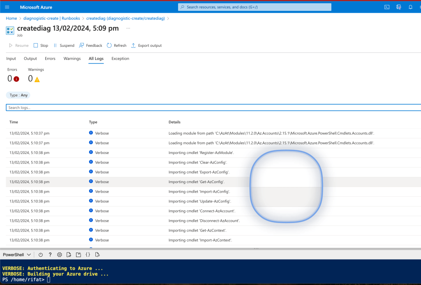The height and width of the screenshot is (285, 421).
Task: Open Cloud Shell settings gear
Action: coord(59,255)
